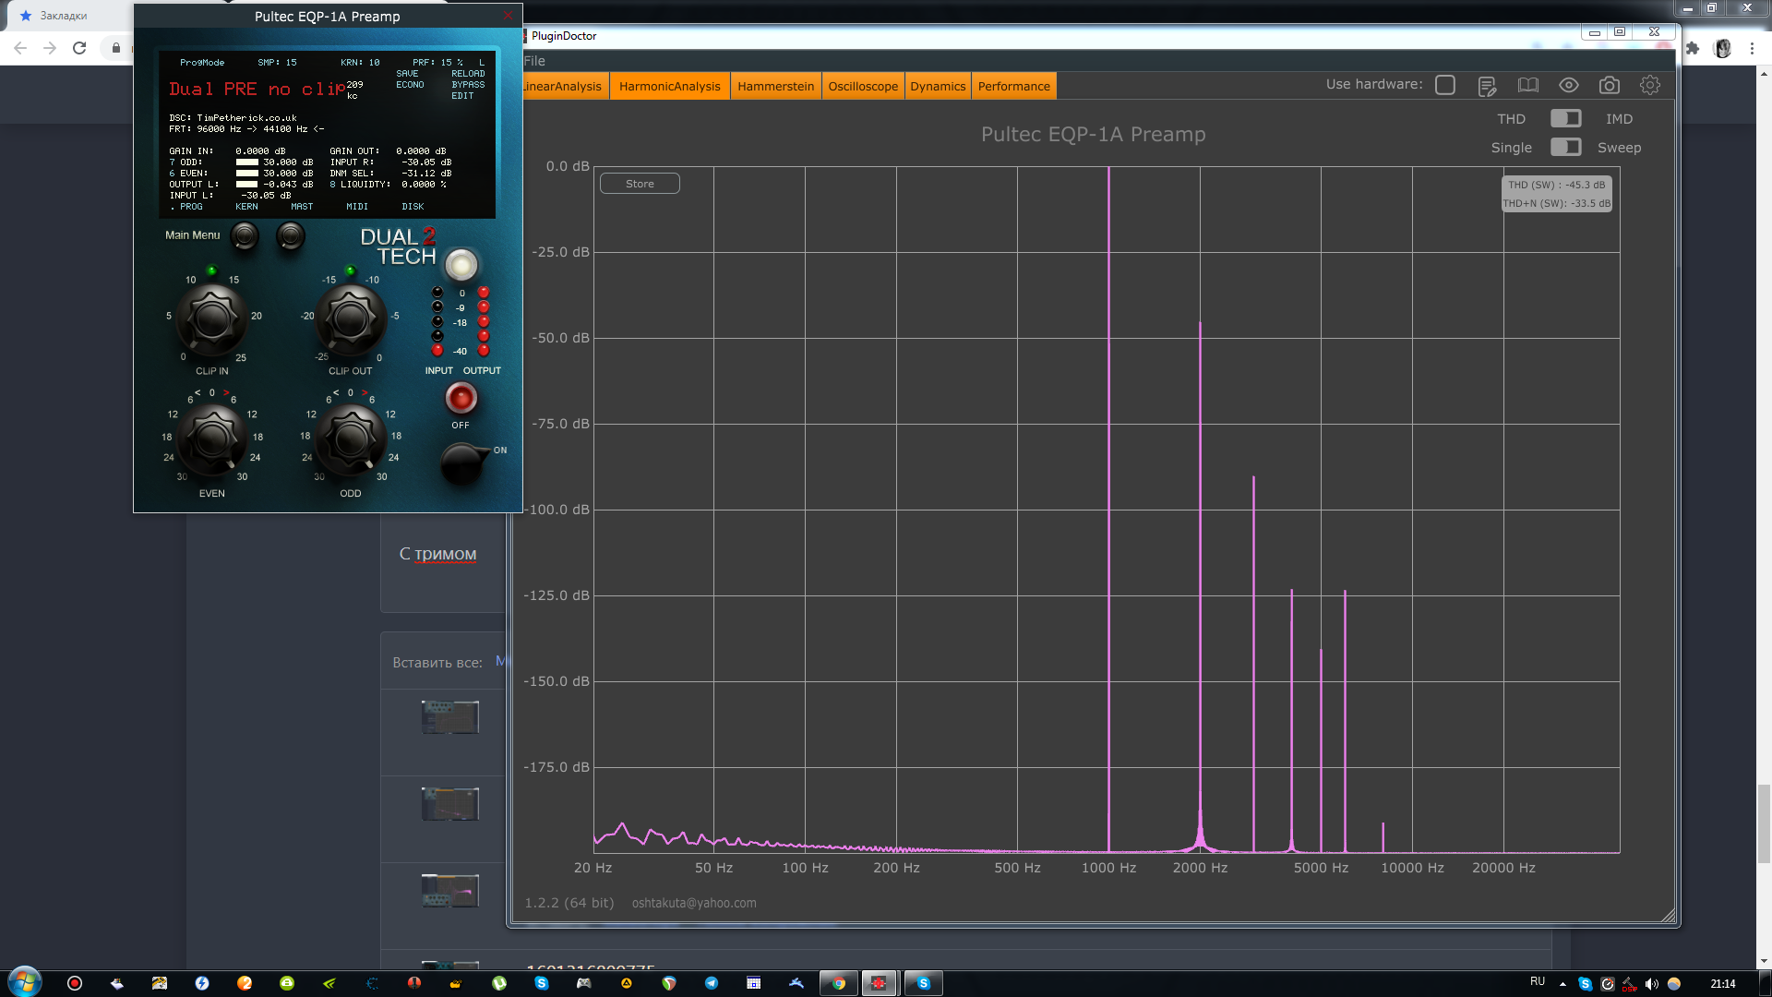Open Telegram from the taskbar
Image resolution: width=1772 pixels, height=997 pixels.
pyautogui.click(x=712, y=983)
